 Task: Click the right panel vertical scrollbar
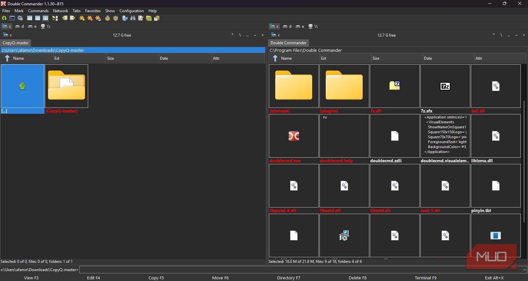coord(524,162)
